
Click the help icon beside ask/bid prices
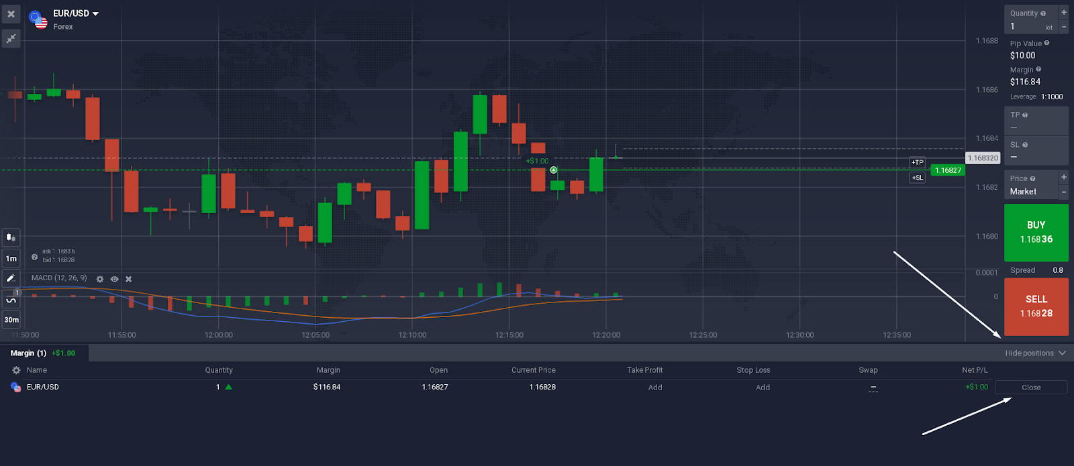click(34, 256)
